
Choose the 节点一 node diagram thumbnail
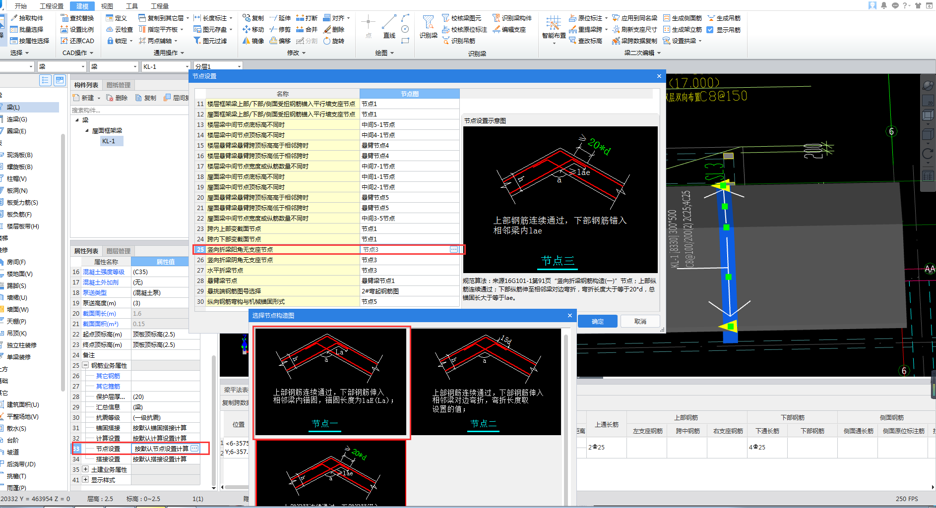(331, 383)
